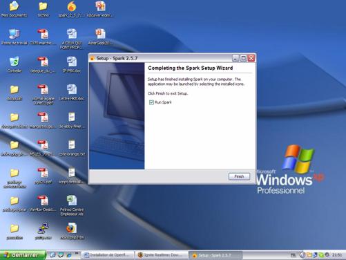Viewport: 346px width, 260px height.
Task: Click the FR language indicator in tray
Action: pos(293,255)
